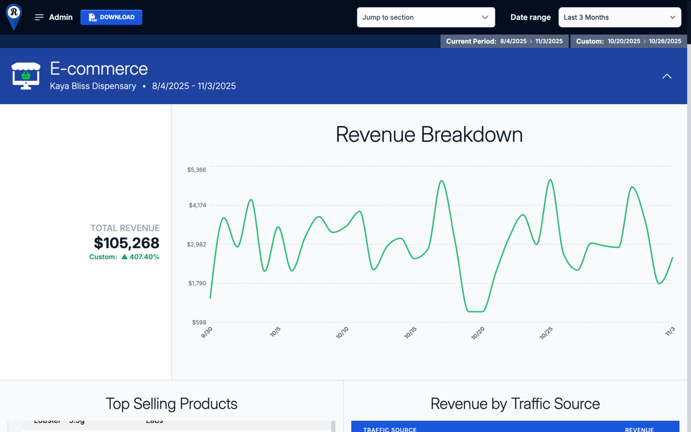Click the 10/20 marker on chart axis
The image size is (691, 432).
(x=478, y=333)
